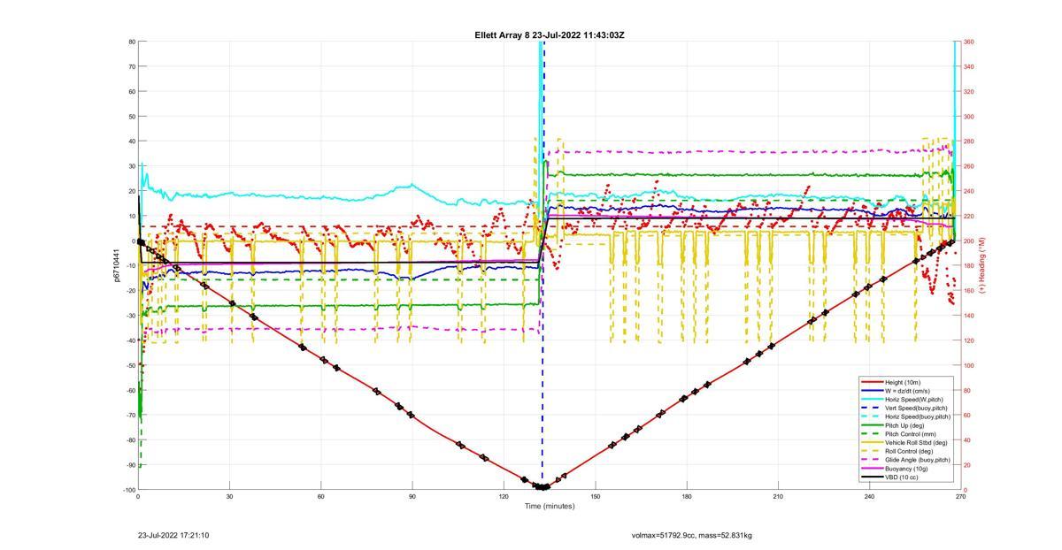Click right heading axis tick label '100'
The width and height of the screenshot is (1062, 550).
968,365
